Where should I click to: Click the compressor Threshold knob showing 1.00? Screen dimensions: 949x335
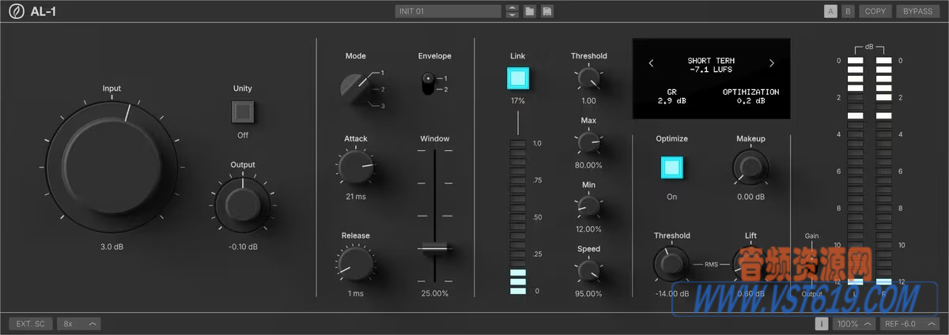pyautogui.click(x=588, y=78)
